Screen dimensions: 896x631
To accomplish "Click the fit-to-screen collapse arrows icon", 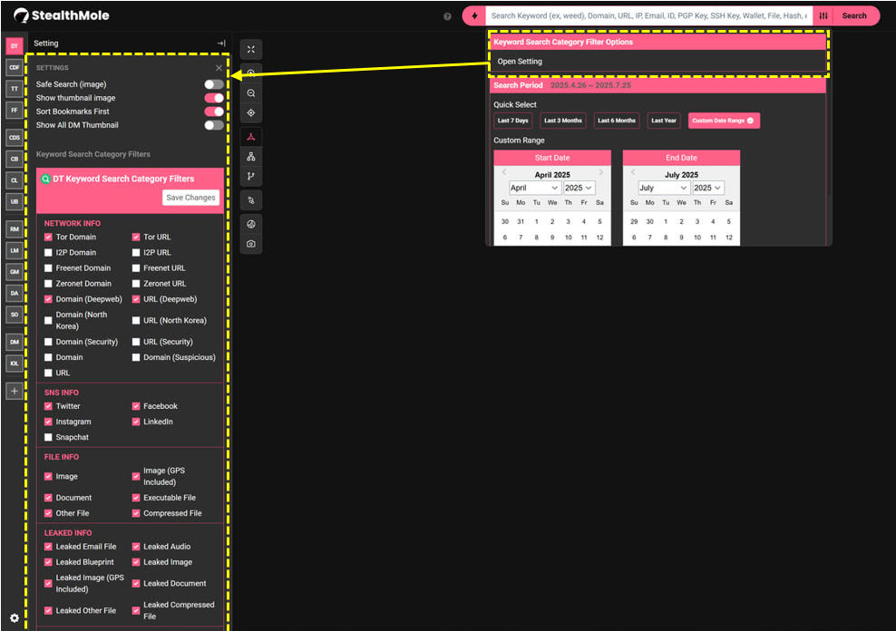I will pyautogui.click(x=251, y=50).
